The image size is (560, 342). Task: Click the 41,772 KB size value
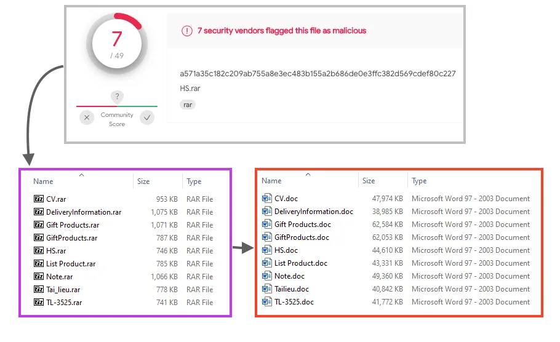388,302
